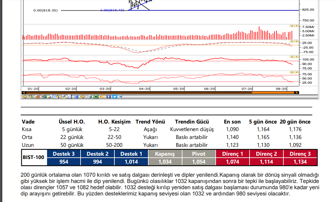Screen dimensions: 335x202
Task: Click the 50-200 crossover cell
Action: (114, 145)
